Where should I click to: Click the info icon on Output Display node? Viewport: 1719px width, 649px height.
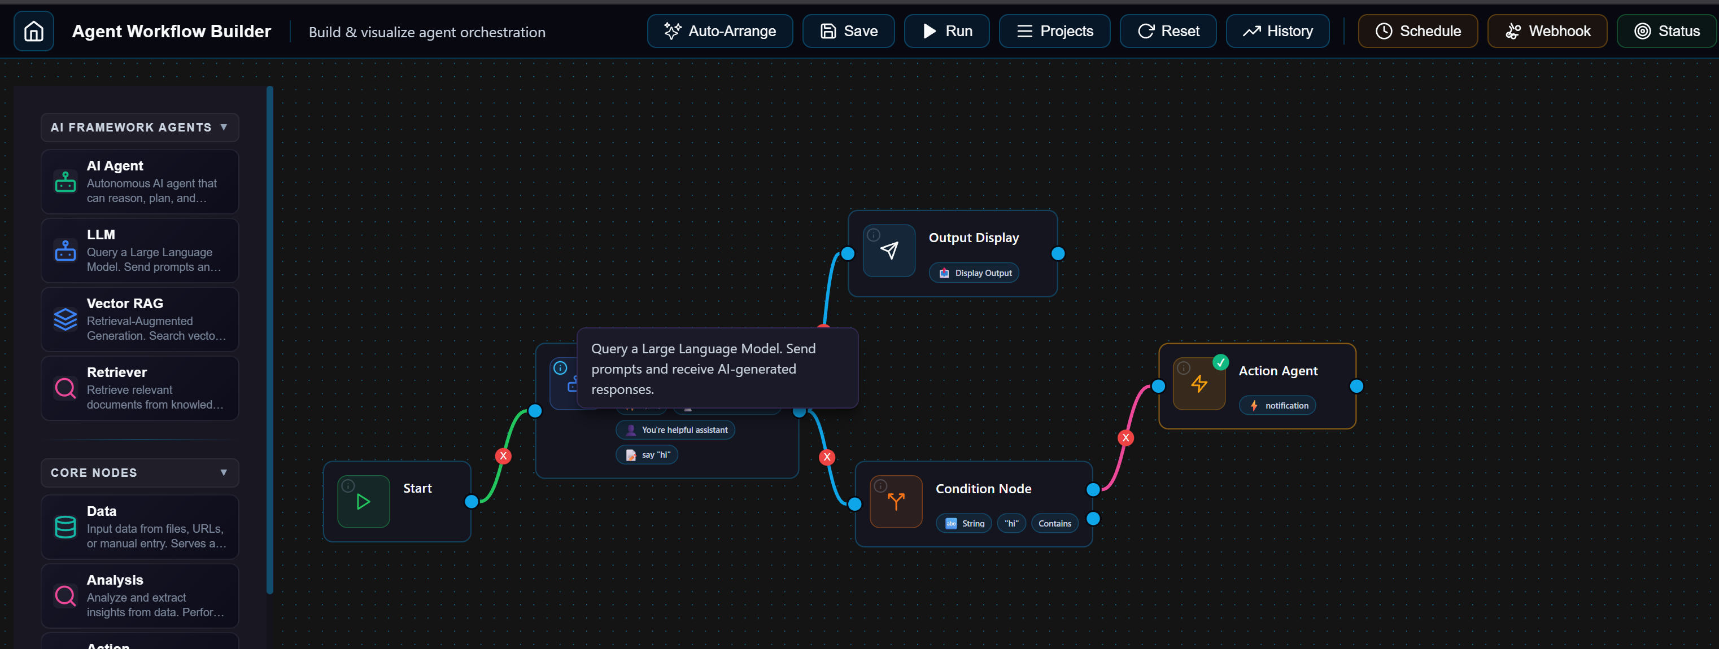874,234
